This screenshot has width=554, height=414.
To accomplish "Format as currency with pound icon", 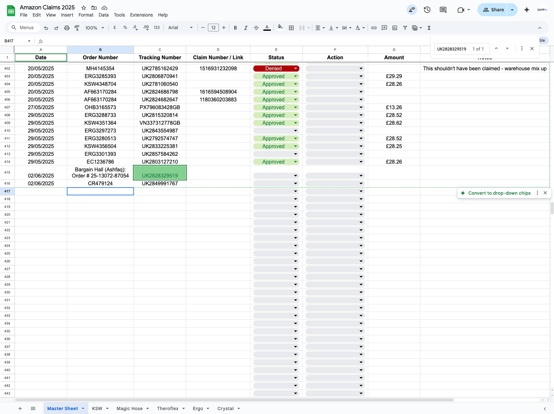I will [x=115, y=28].
